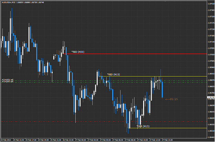
Task: Select the upper yellow RBD M15 line
Action: (153, 76)
